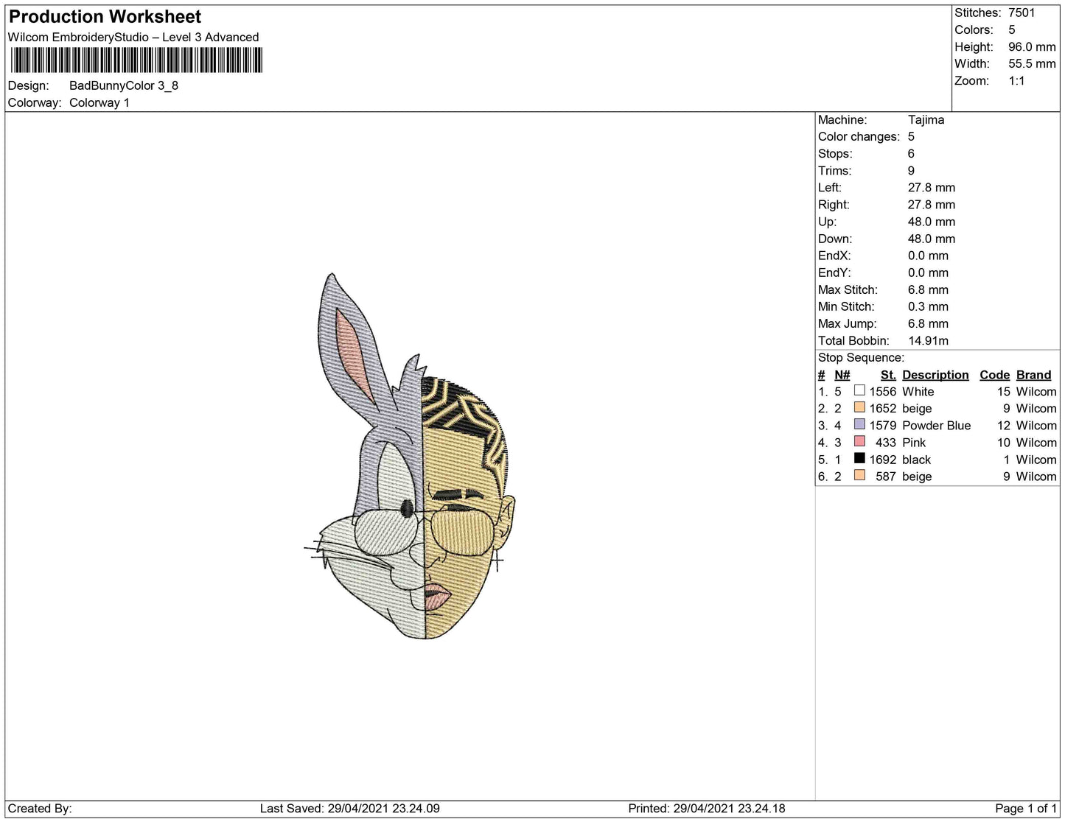Select the beige 587 swatch in row 6

point(859,475)
